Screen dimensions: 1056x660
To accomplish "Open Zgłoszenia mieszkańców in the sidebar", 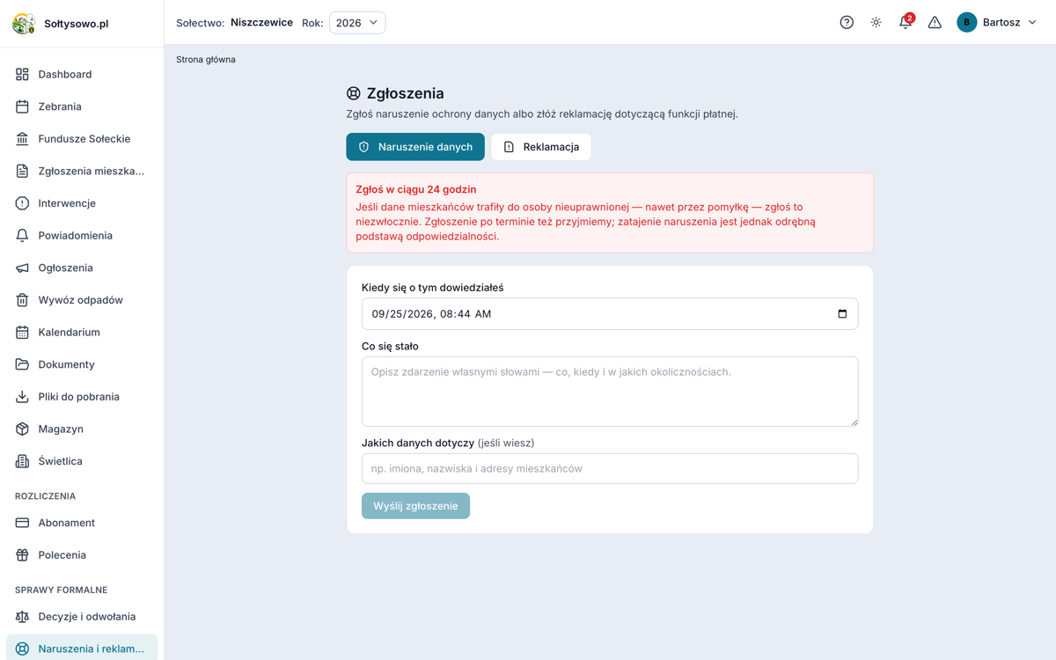I will pyautogui.click(x=82, y=171).
